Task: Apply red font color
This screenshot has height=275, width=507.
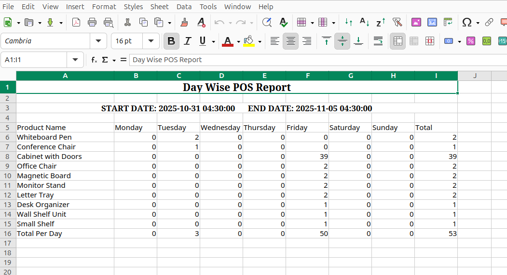Action: [x=228, y=41]
